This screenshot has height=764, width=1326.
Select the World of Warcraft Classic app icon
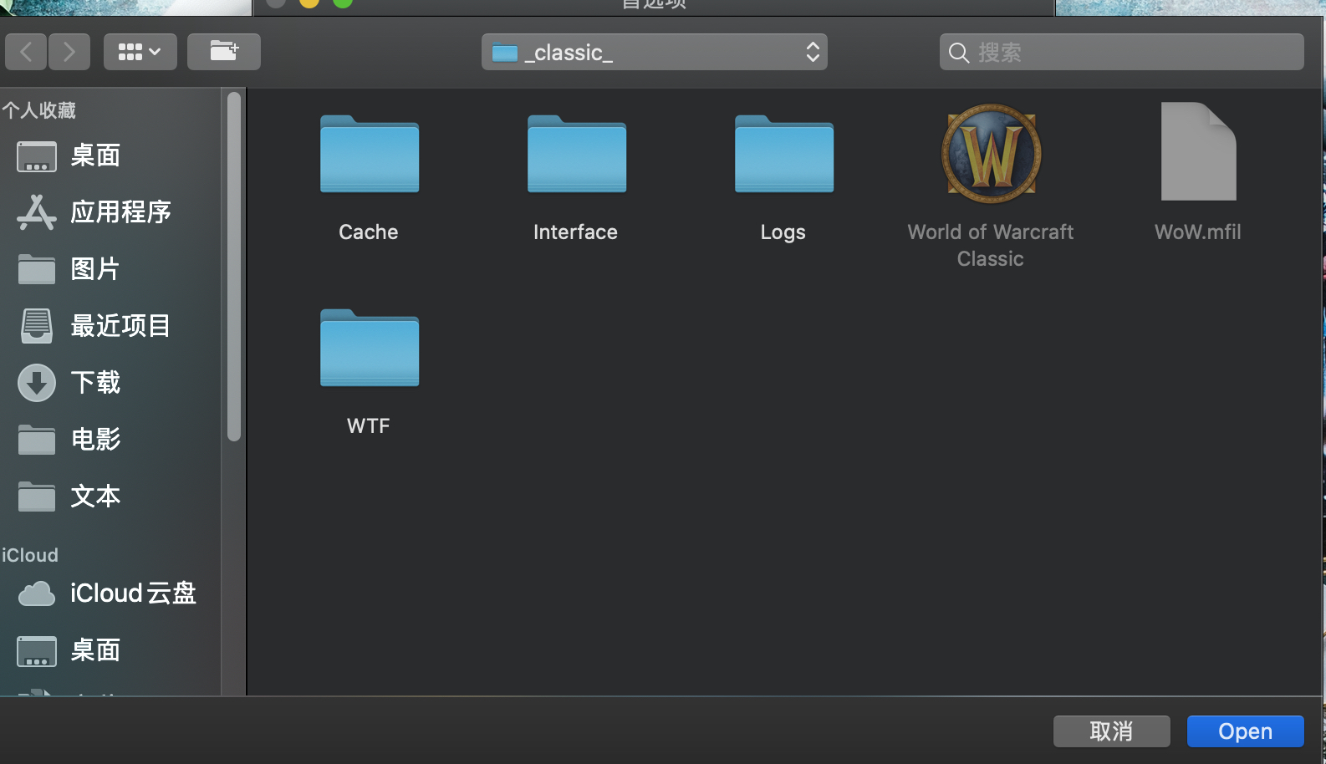point(992,154)
